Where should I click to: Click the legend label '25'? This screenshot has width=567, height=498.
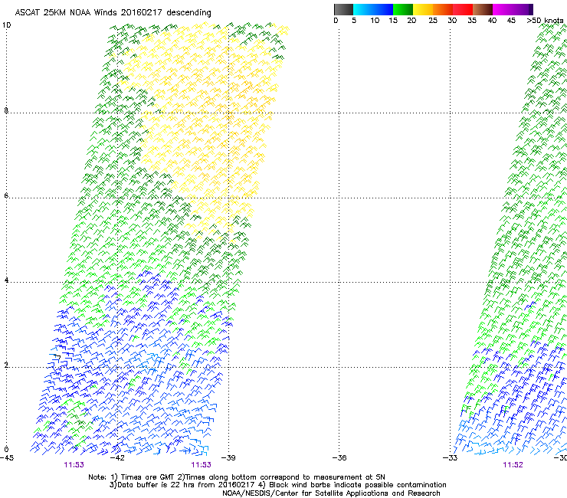point(433,21)
